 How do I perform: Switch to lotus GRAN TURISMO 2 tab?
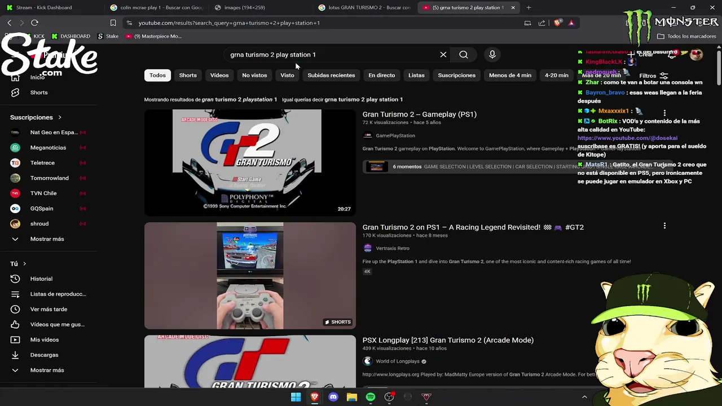click(x=366, y=7)
